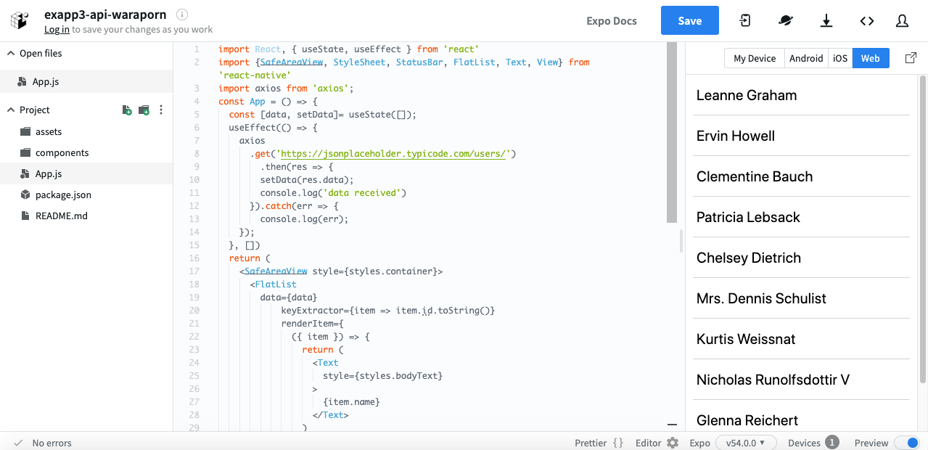The width and height of the screenshot is (928, 450).
Task: Collapse the Open files section
Action: (11, 54)
